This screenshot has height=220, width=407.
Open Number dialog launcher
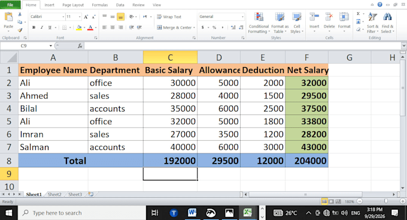tap(243, 38)
